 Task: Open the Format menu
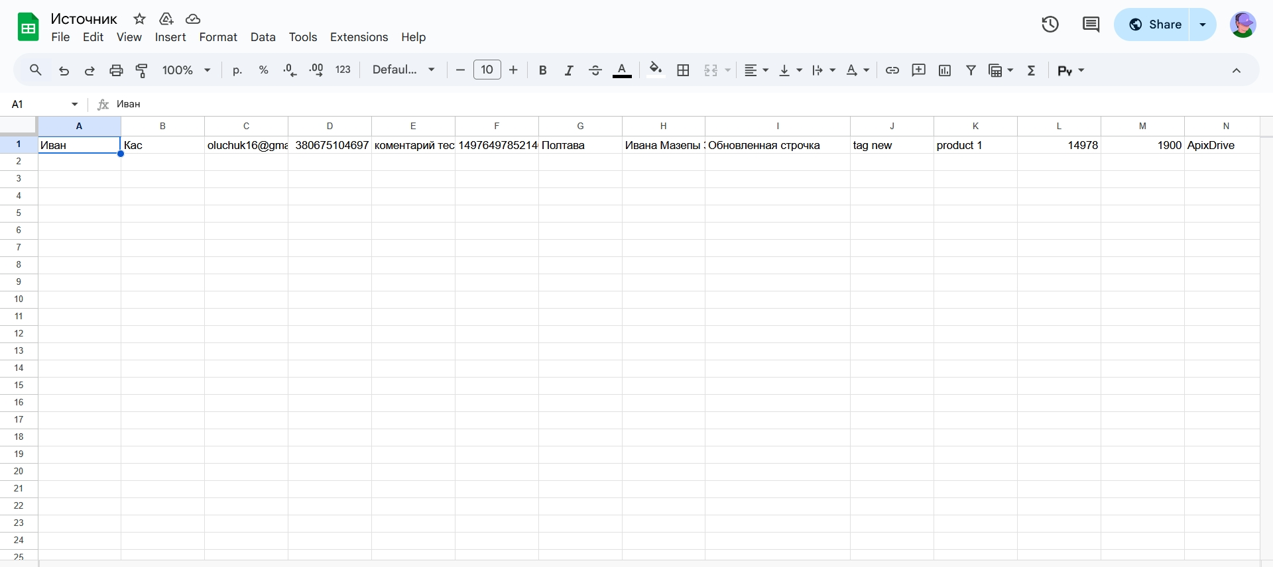tap(218, 37)
